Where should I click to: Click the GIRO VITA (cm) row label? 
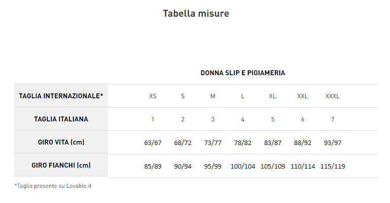[x=61, y=142]
